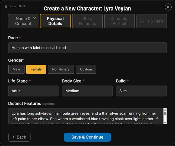Open the Name & Concept step
The width and height of the screenshot is (175, 146).
click(23, 21)
